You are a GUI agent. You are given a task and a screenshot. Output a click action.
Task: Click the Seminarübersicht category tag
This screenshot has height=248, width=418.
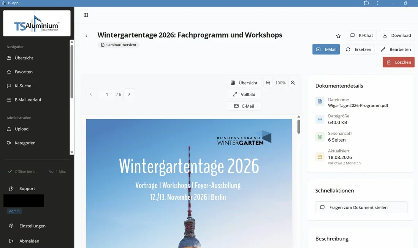pos(119,45)
